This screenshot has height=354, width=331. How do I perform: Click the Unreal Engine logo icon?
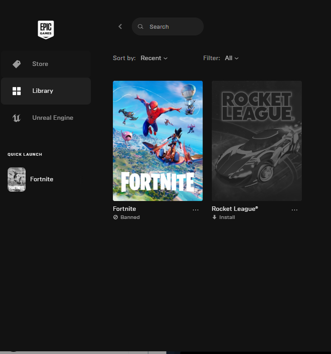click(17, 118)
